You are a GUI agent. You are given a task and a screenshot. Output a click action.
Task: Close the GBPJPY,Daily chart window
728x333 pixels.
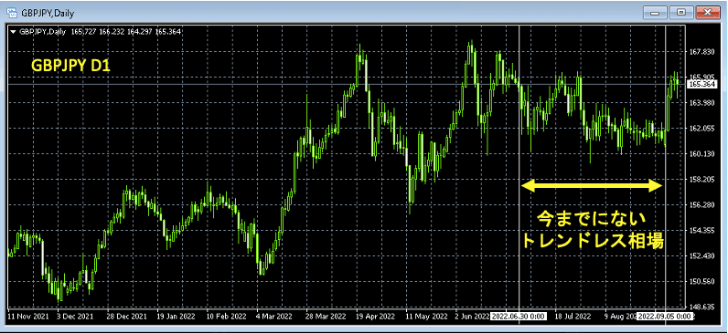click(x=708, y=13)
